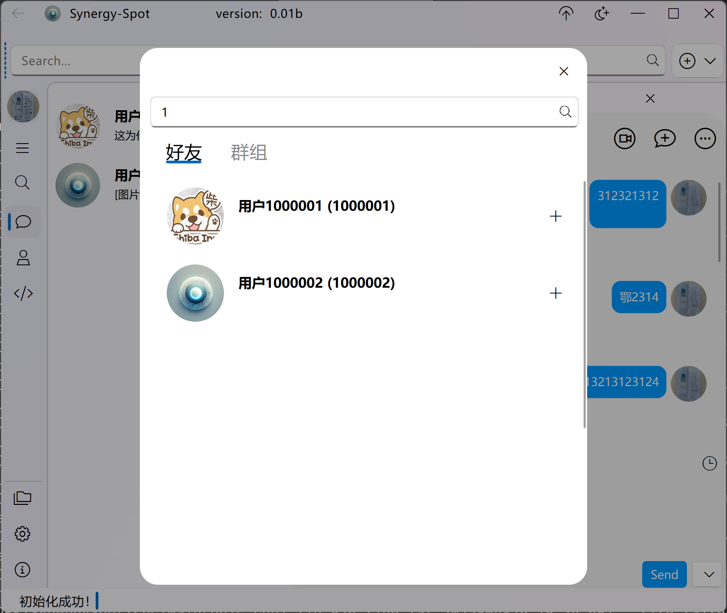The height and width of the screenshot is (613, 727).
Task: Click the avatar of 用户1000002 in the dialog
Action: pos(195,293)
